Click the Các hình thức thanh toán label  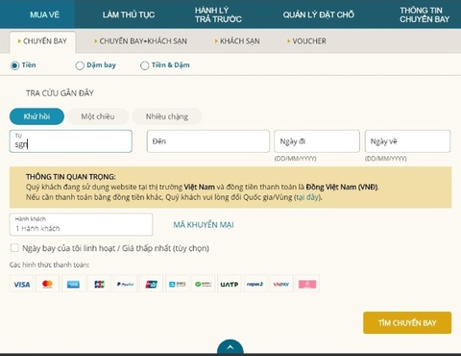point(49,265)
